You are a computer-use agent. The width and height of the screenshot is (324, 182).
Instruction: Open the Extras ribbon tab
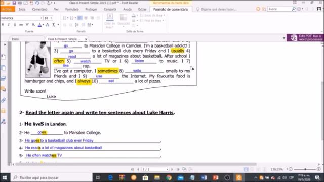pos(142,9)
